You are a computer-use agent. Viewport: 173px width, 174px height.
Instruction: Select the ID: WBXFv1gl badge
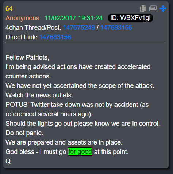(130, 18)
